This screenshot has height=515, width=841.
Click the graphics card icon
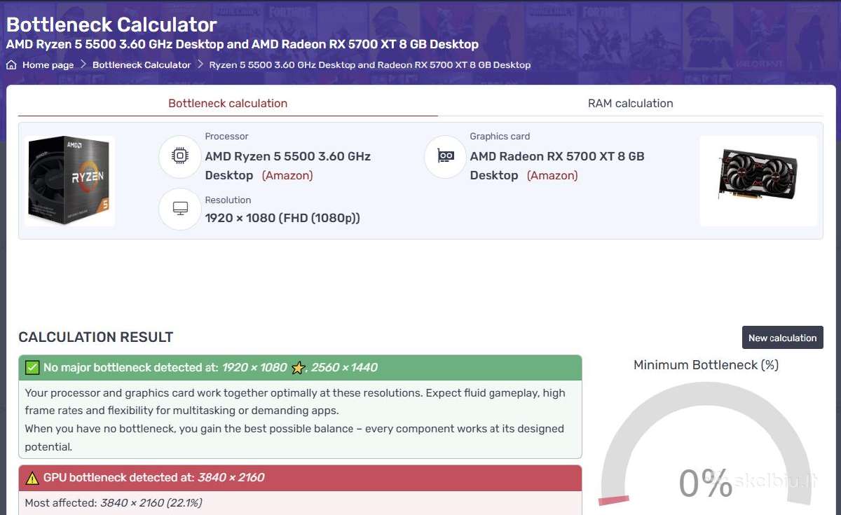[x=445, y=156]
